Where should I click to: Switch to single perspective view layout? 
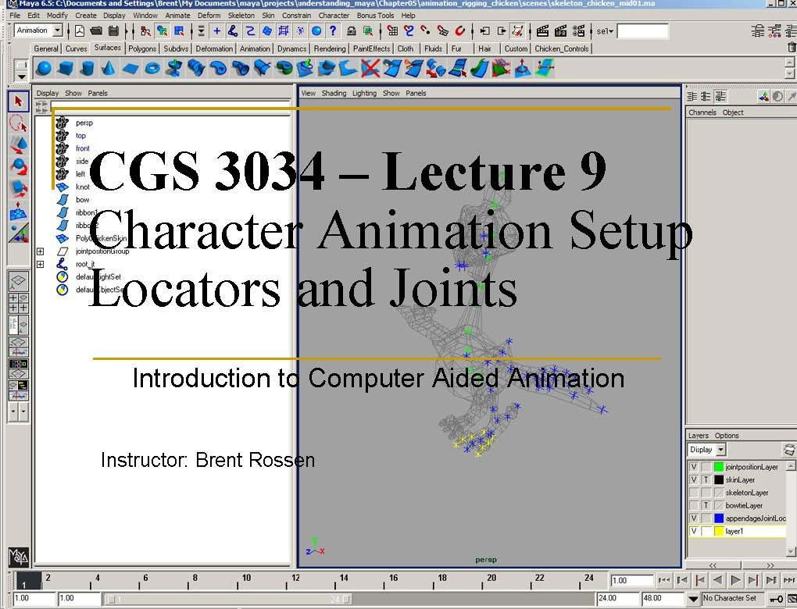tap(18, 281)
